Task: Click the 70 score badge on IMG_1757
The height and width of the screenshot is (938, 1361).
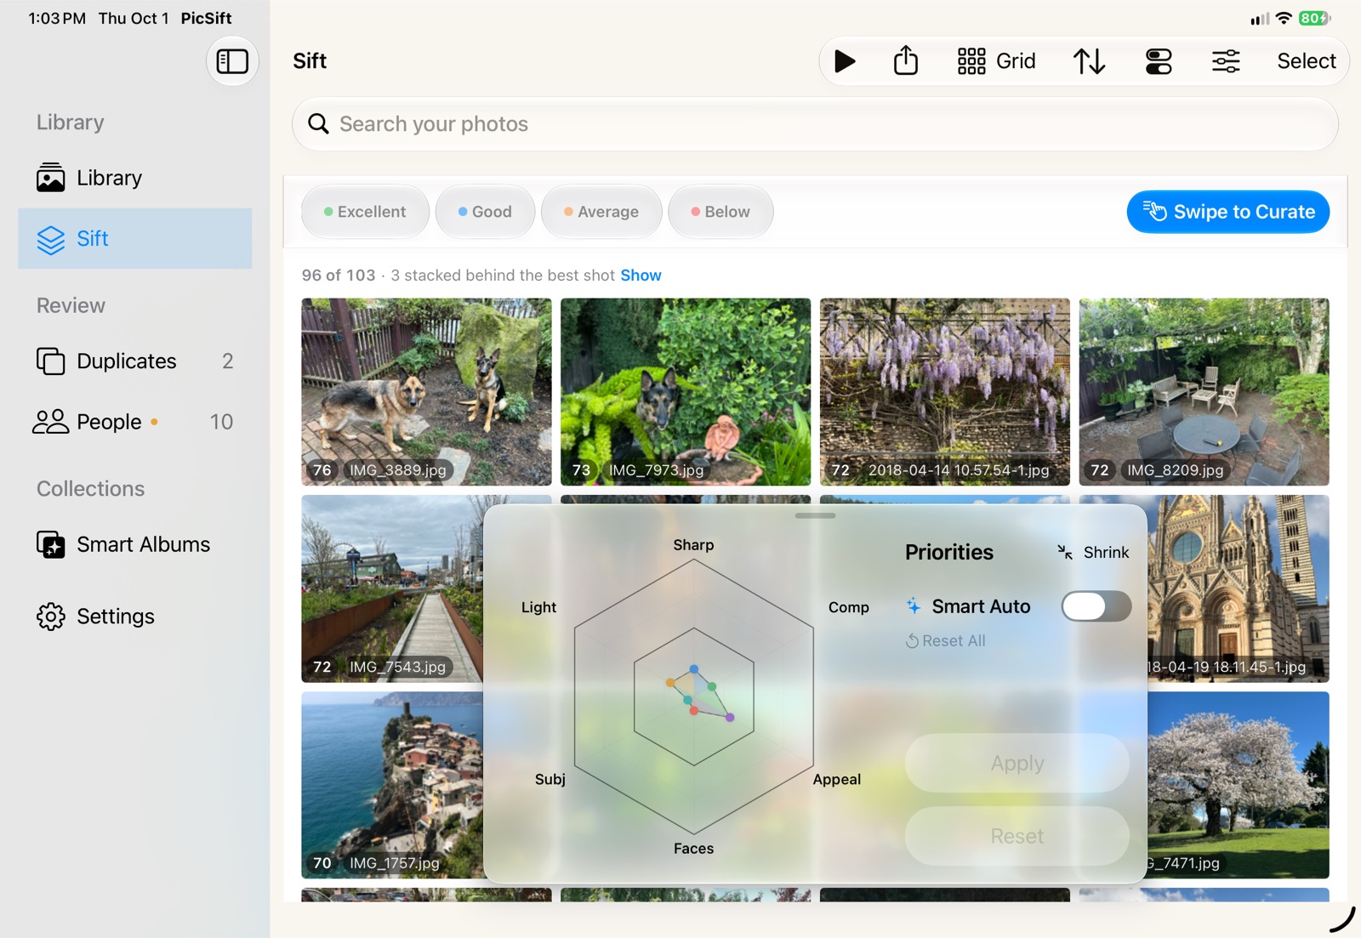Action: [x=322, y=863]
